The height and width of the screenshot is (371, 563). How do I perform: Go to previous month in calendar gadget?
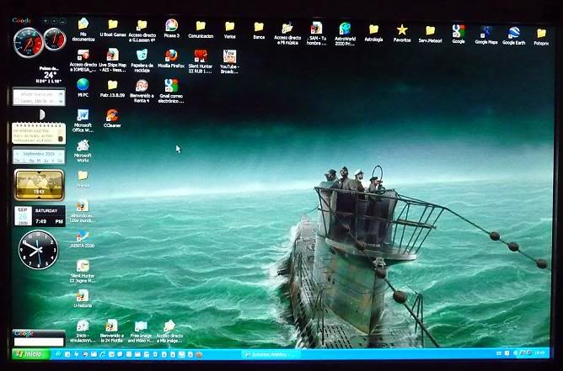pyautogui.click(x=17, y=154)
